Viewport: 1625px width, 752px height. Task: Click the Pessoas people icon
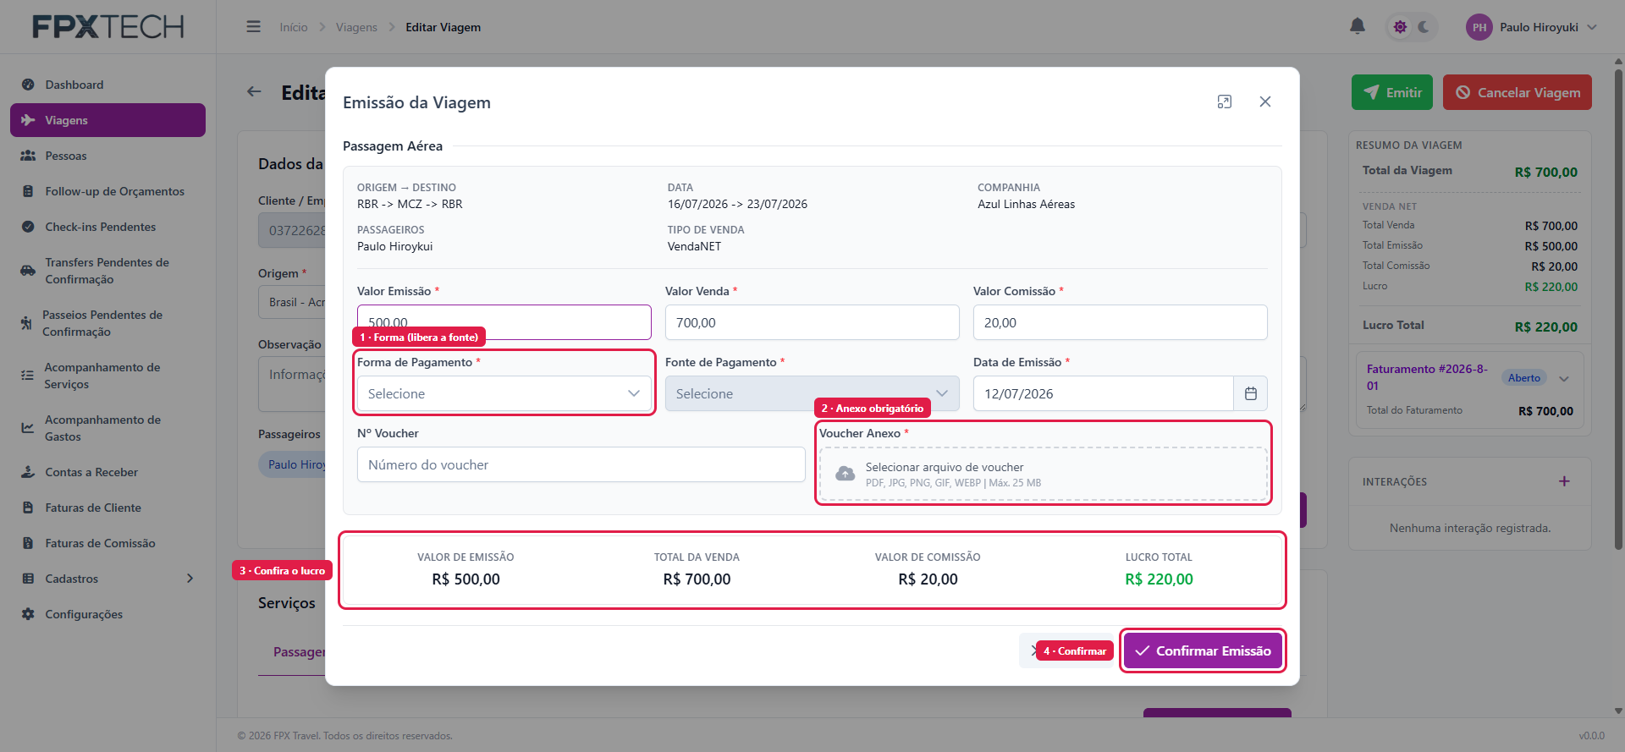[x=28, y=156]
